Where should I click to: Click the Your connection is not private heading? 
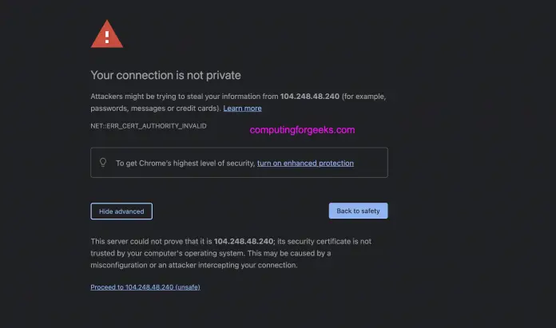coord(165,76)
